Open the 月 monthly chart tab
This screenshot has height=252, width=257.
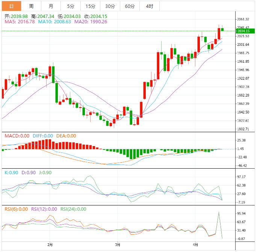coord(51,6)
